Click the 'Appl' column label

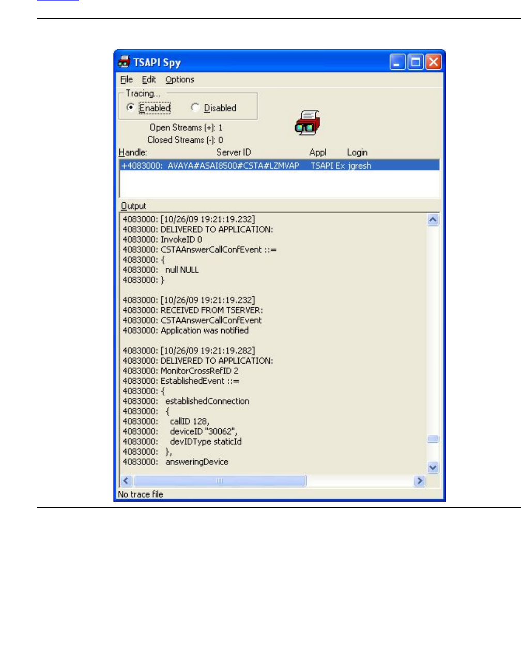318,152
